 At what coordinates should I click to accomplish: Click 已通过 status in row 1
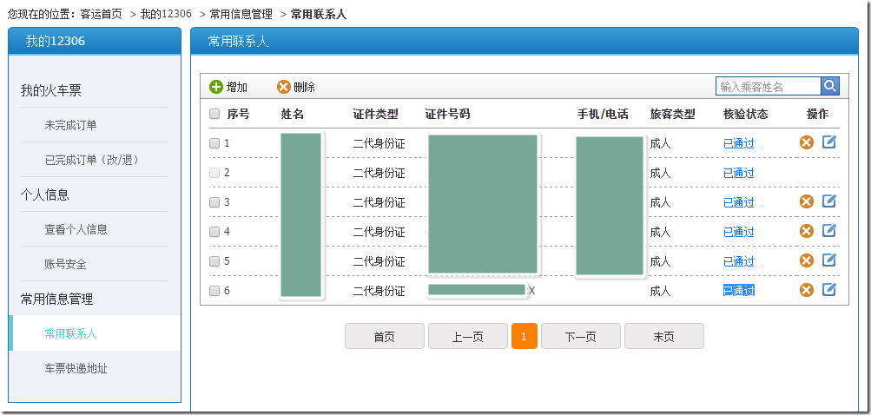click(739, 144)
